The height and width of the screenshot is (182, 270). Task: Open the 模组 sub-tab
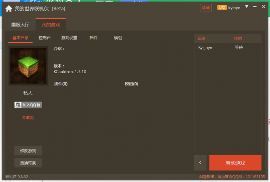(x=118, y=38)
